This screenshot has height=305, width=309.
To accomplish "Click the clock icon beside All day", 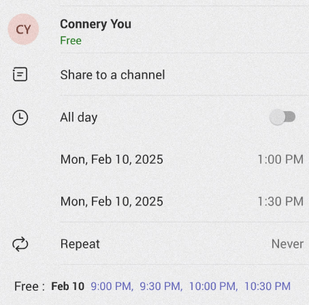I will pos(20,117).
